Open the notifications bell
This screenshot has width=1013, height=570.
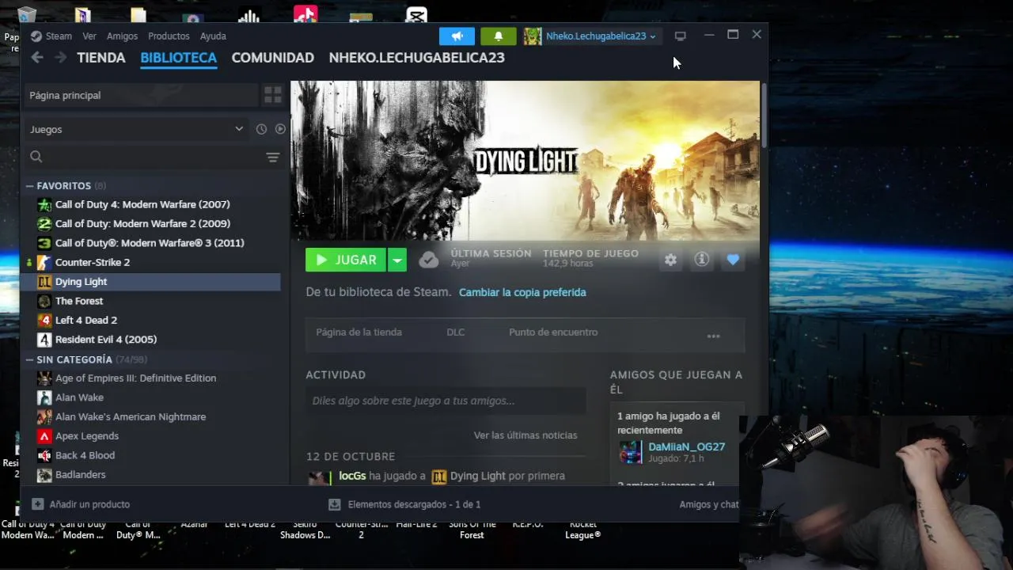click(498, 36)
